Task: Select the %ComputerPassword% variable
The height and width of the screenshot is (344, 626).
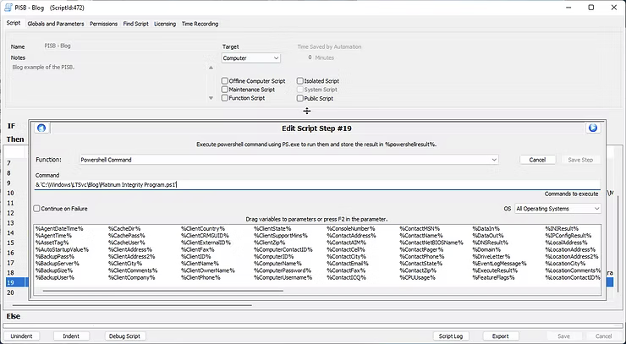Action: 282,270
